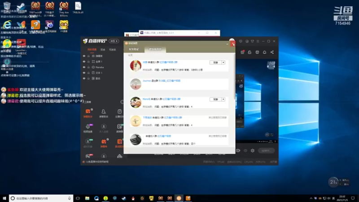Toggle lock on 全屏 1 layer
Screen dimensions: 359x202
click(x=88, y=61)
